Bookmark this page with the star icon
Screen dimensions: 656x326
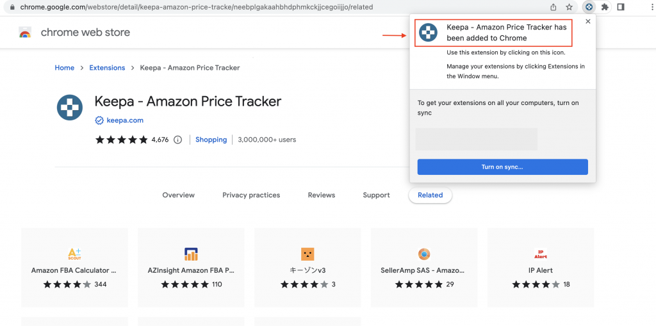tap(569, 7)
